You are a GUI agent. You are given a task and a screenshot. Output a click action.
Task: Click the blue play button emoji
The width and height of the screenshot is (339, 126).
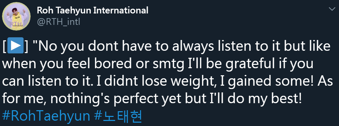click(x=15, y=45)
